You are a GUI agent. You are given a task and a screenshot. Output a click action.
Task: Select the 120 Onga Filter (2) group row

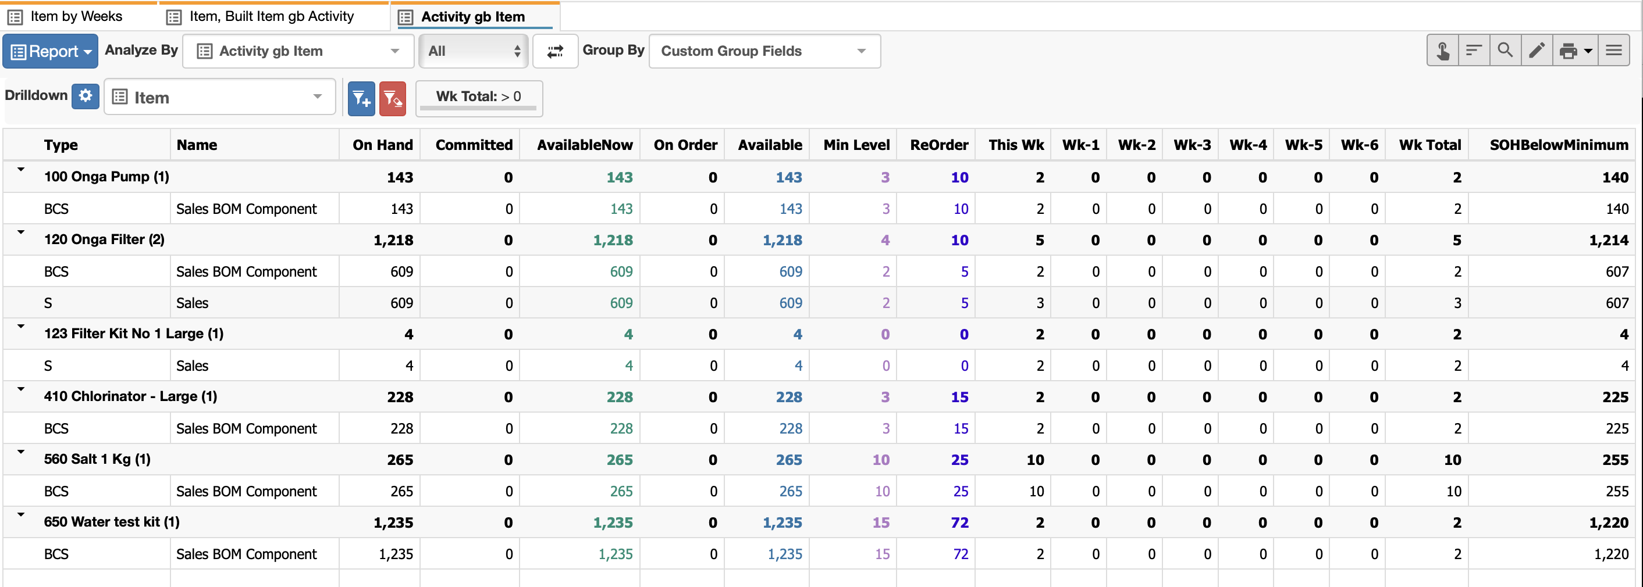click(819, 239)
